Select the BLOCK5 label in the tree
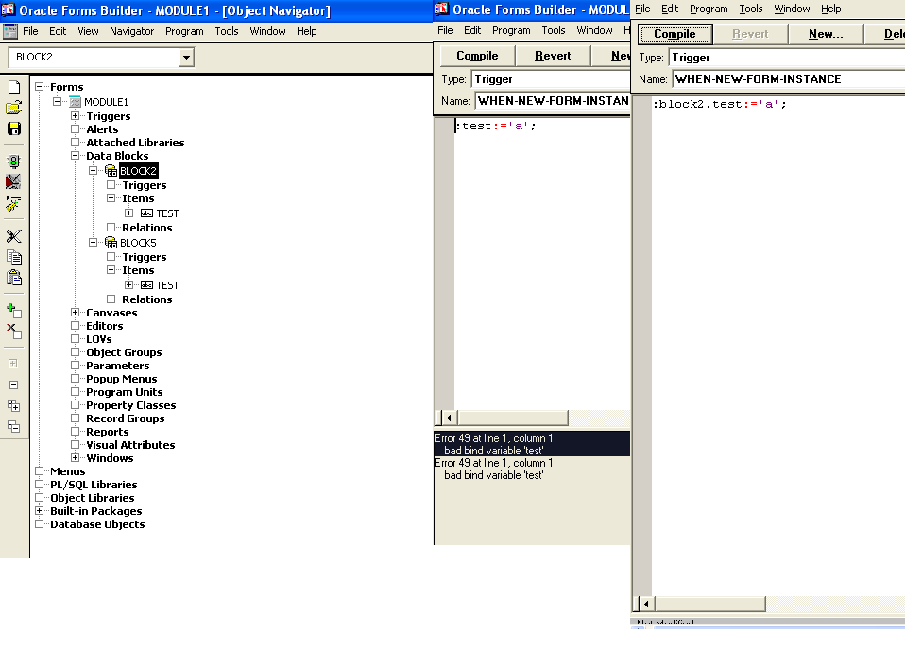The image size is (905, 649). click(138, 243)
